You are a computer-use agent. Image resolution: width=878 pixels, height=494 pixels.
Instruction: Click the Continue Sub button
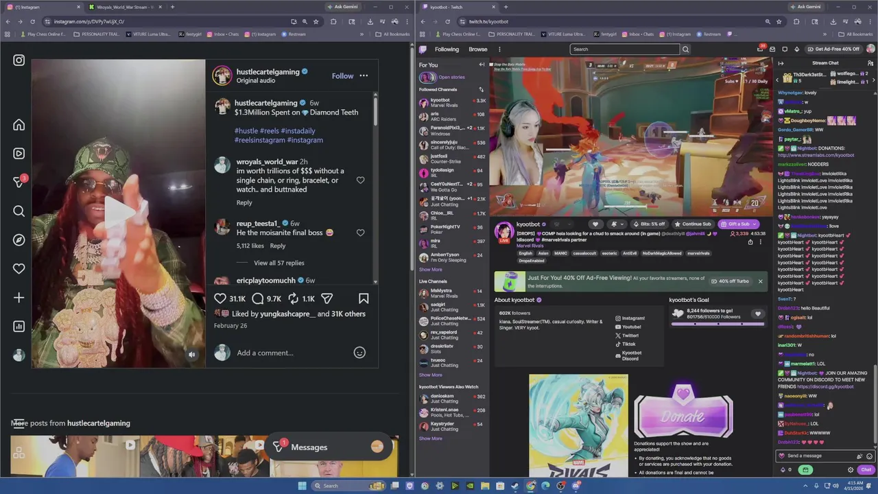(x=693, y=224)
